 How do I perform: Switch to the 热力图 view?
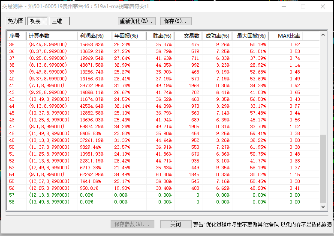pos(16,21)
